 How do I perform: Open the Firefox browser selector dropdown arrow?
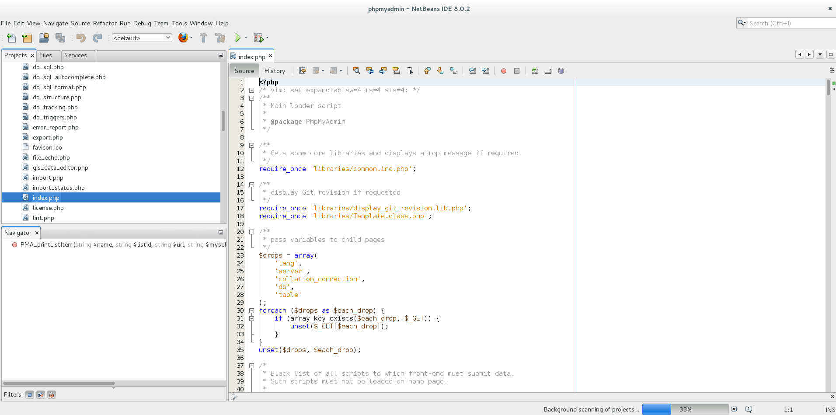(192, 38)
